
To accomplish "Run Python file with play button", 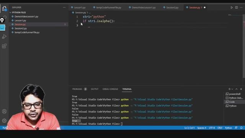I will tap(232, 8).
